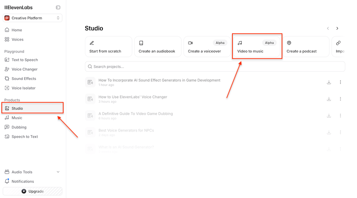Viewport: 357px width, 198px height.
Task: Click the Start from scratch card
Action: click(109, 47)
